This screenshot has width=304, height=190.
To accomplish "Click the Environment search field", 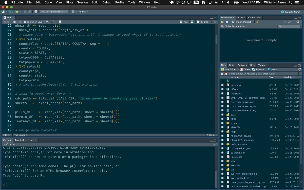I will (289, 26).
